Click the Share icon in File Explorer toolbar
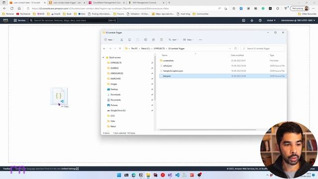Screen dimensions: 318x179 point(154,40)
